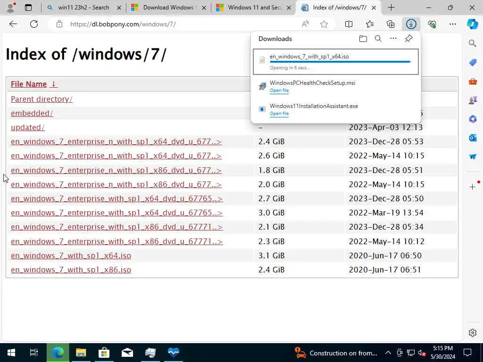Open the sidebar Shopping tag icon
483x362 pixels.
coord(473,63)
